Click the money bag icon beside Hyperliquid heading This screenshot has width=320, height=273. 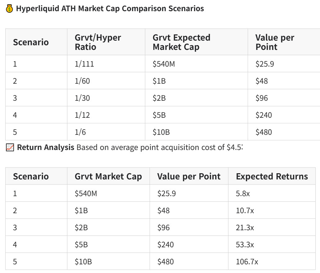point(10,9)
